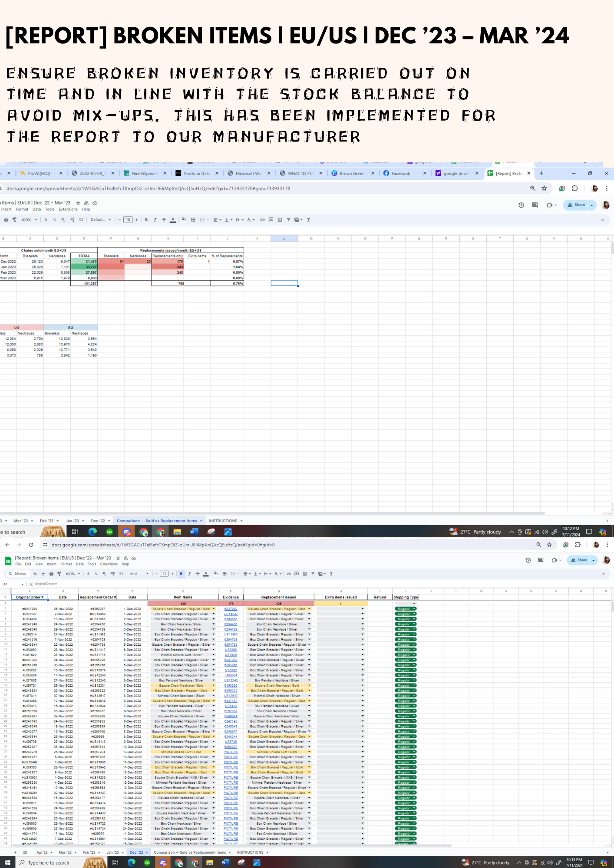Screen dimensions: 614x868
Task: Open Microsoft Edge on the lower taskbar
Action: click(131, 862)
